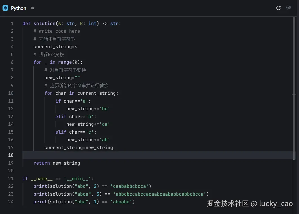Click the print line testing "cba", 1

84,202
